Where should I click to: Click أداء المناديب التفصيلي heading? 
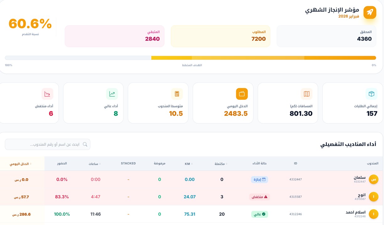348,144
